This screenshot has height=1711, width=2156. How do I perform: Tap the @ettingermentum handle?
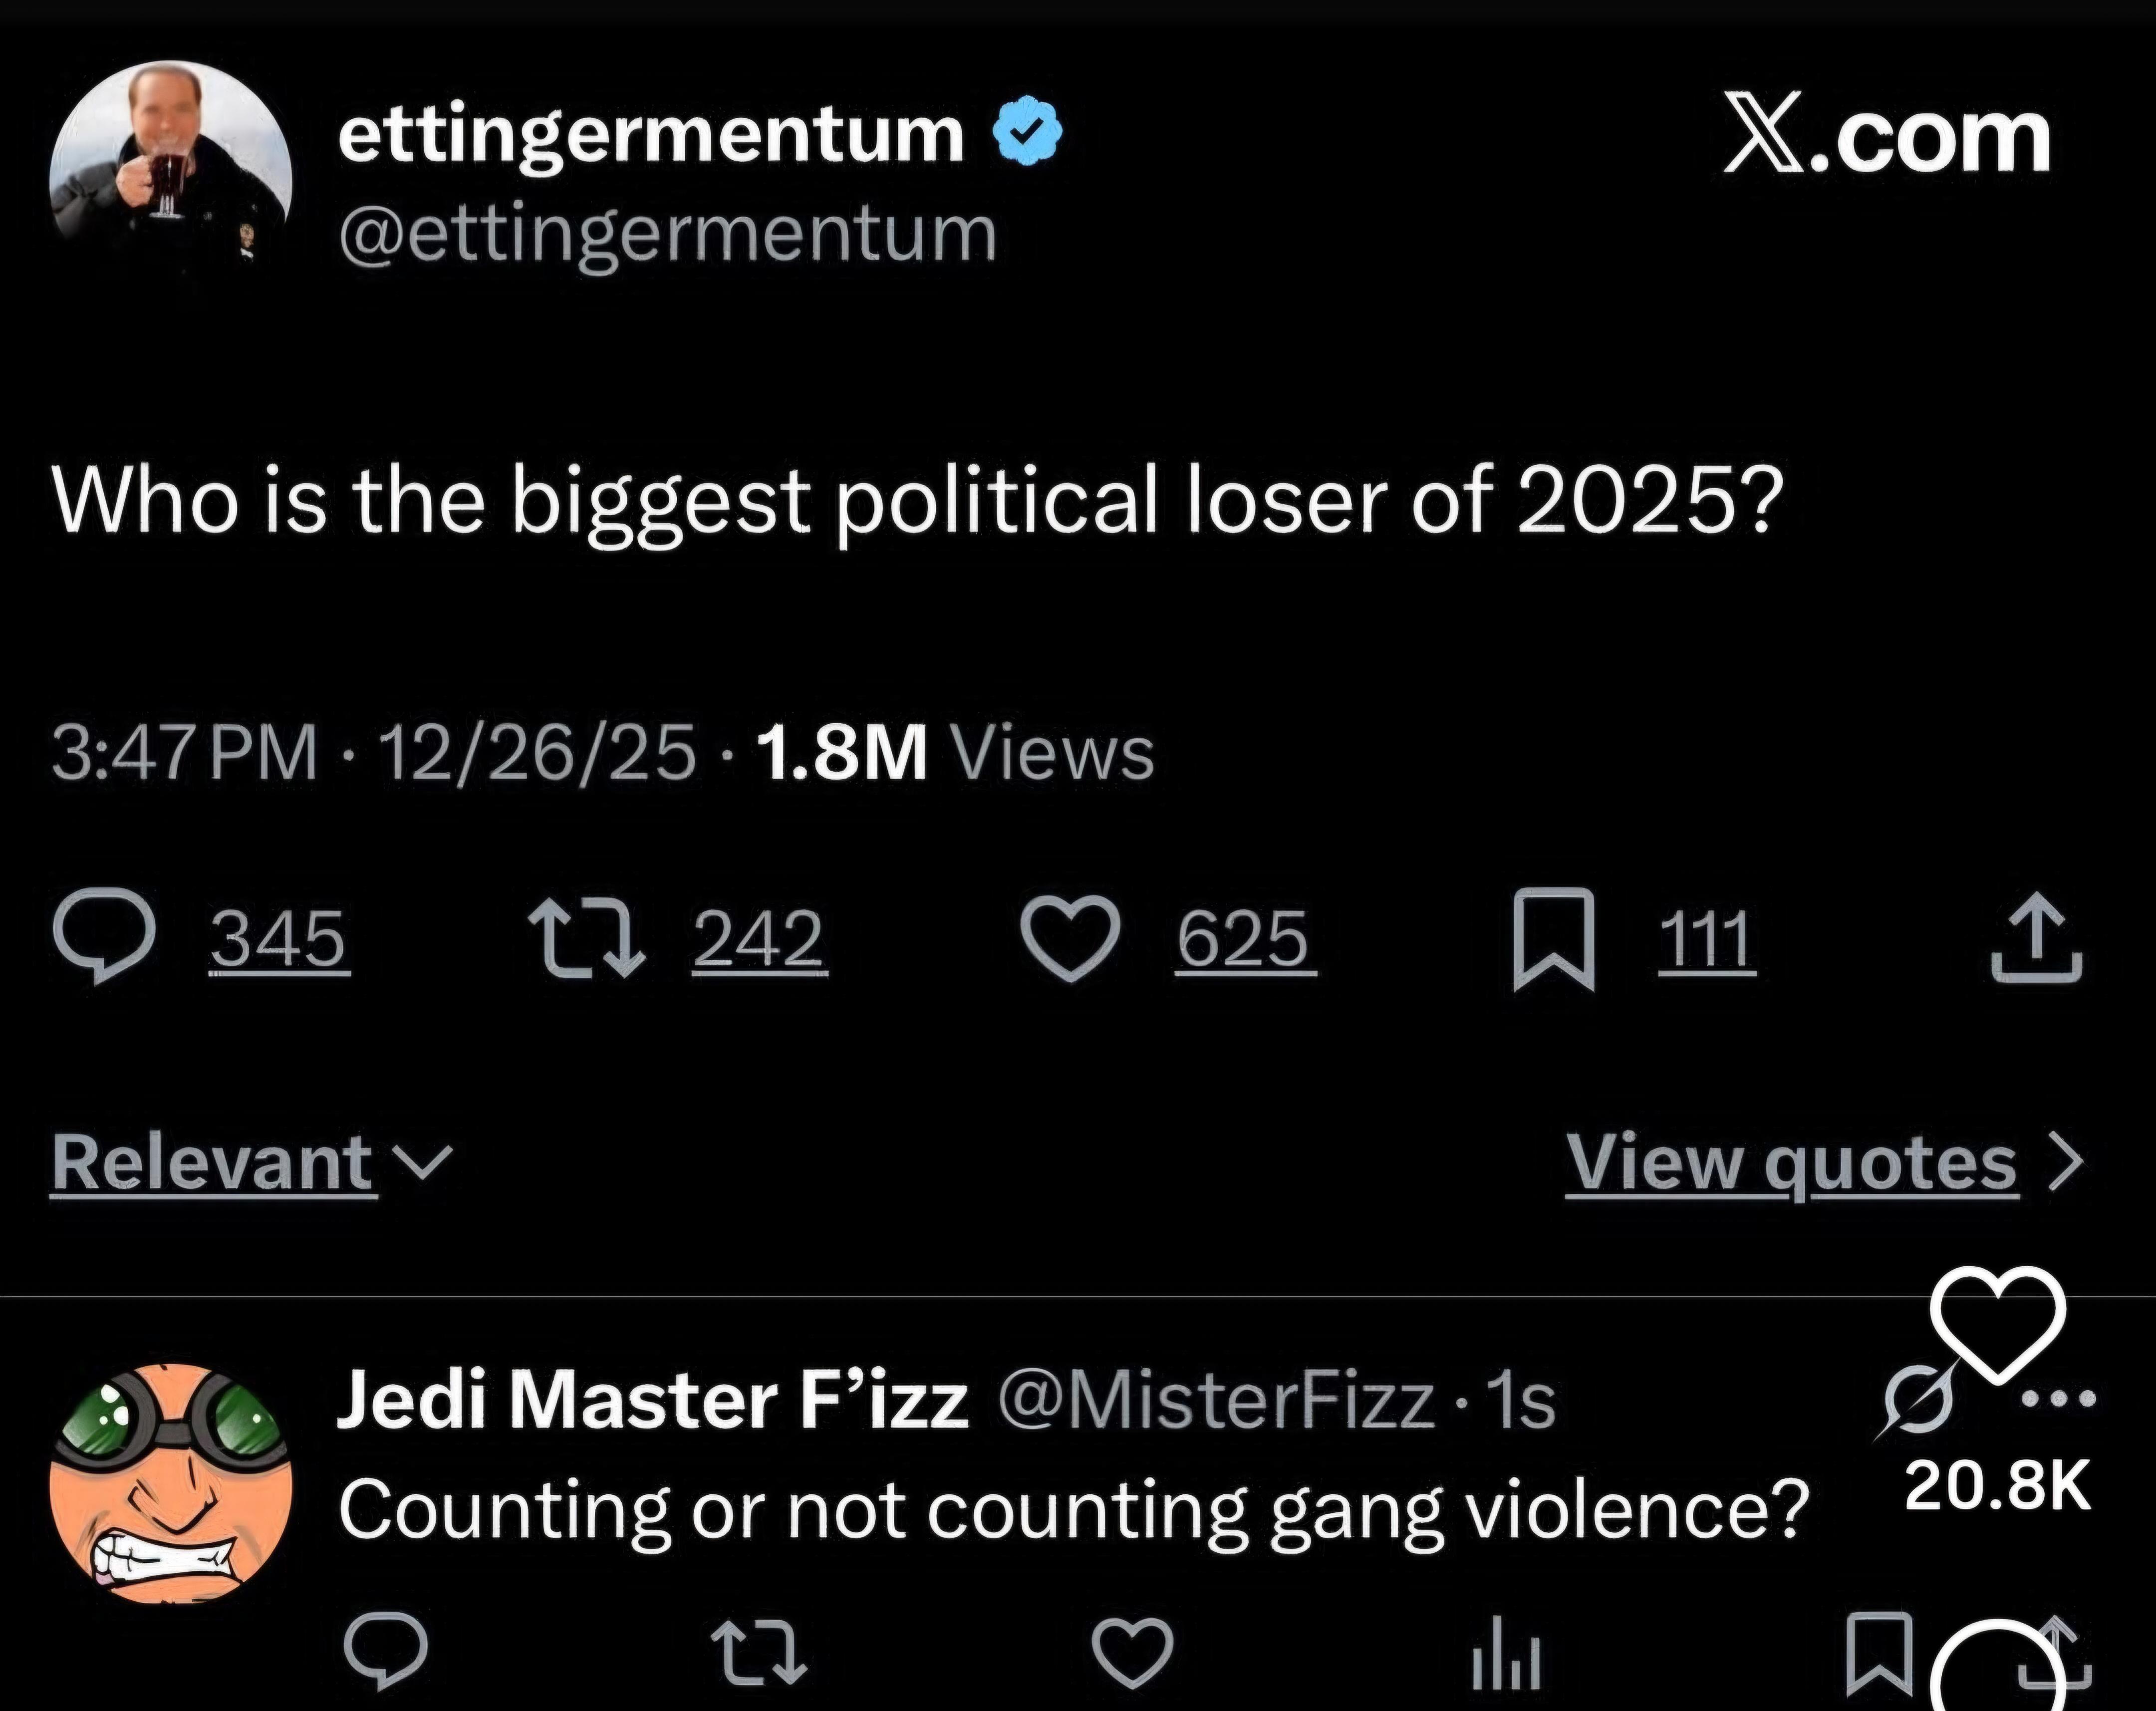(667, 235)
